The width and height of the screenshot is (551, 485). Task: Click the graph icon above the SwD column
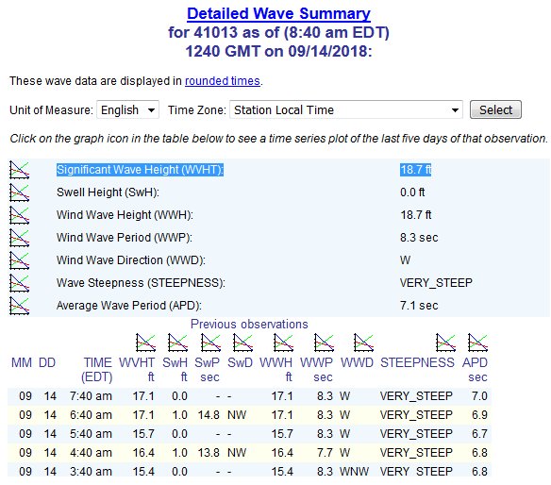[242, 343]
